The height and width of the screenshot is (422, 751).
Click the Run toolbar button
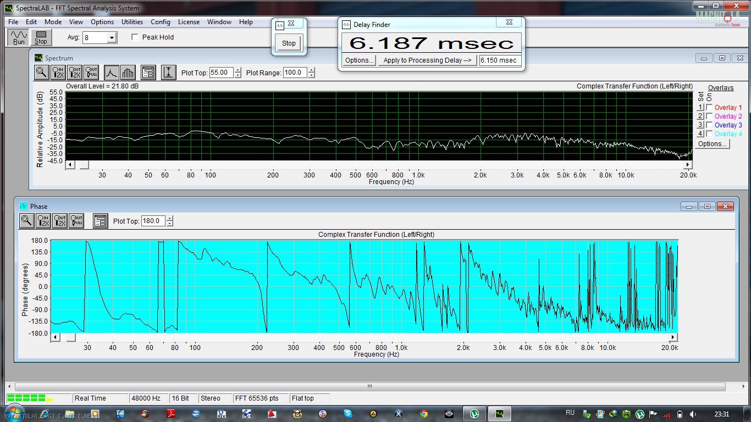tap(19, 37)
